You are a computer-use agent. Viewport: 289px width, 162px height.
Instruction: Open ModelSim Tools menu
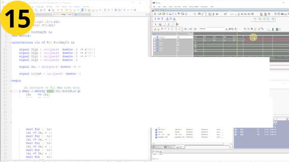185,7
